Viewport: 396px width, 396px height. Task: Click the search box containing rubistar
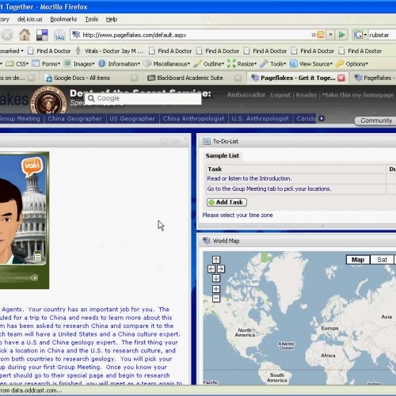382,35
